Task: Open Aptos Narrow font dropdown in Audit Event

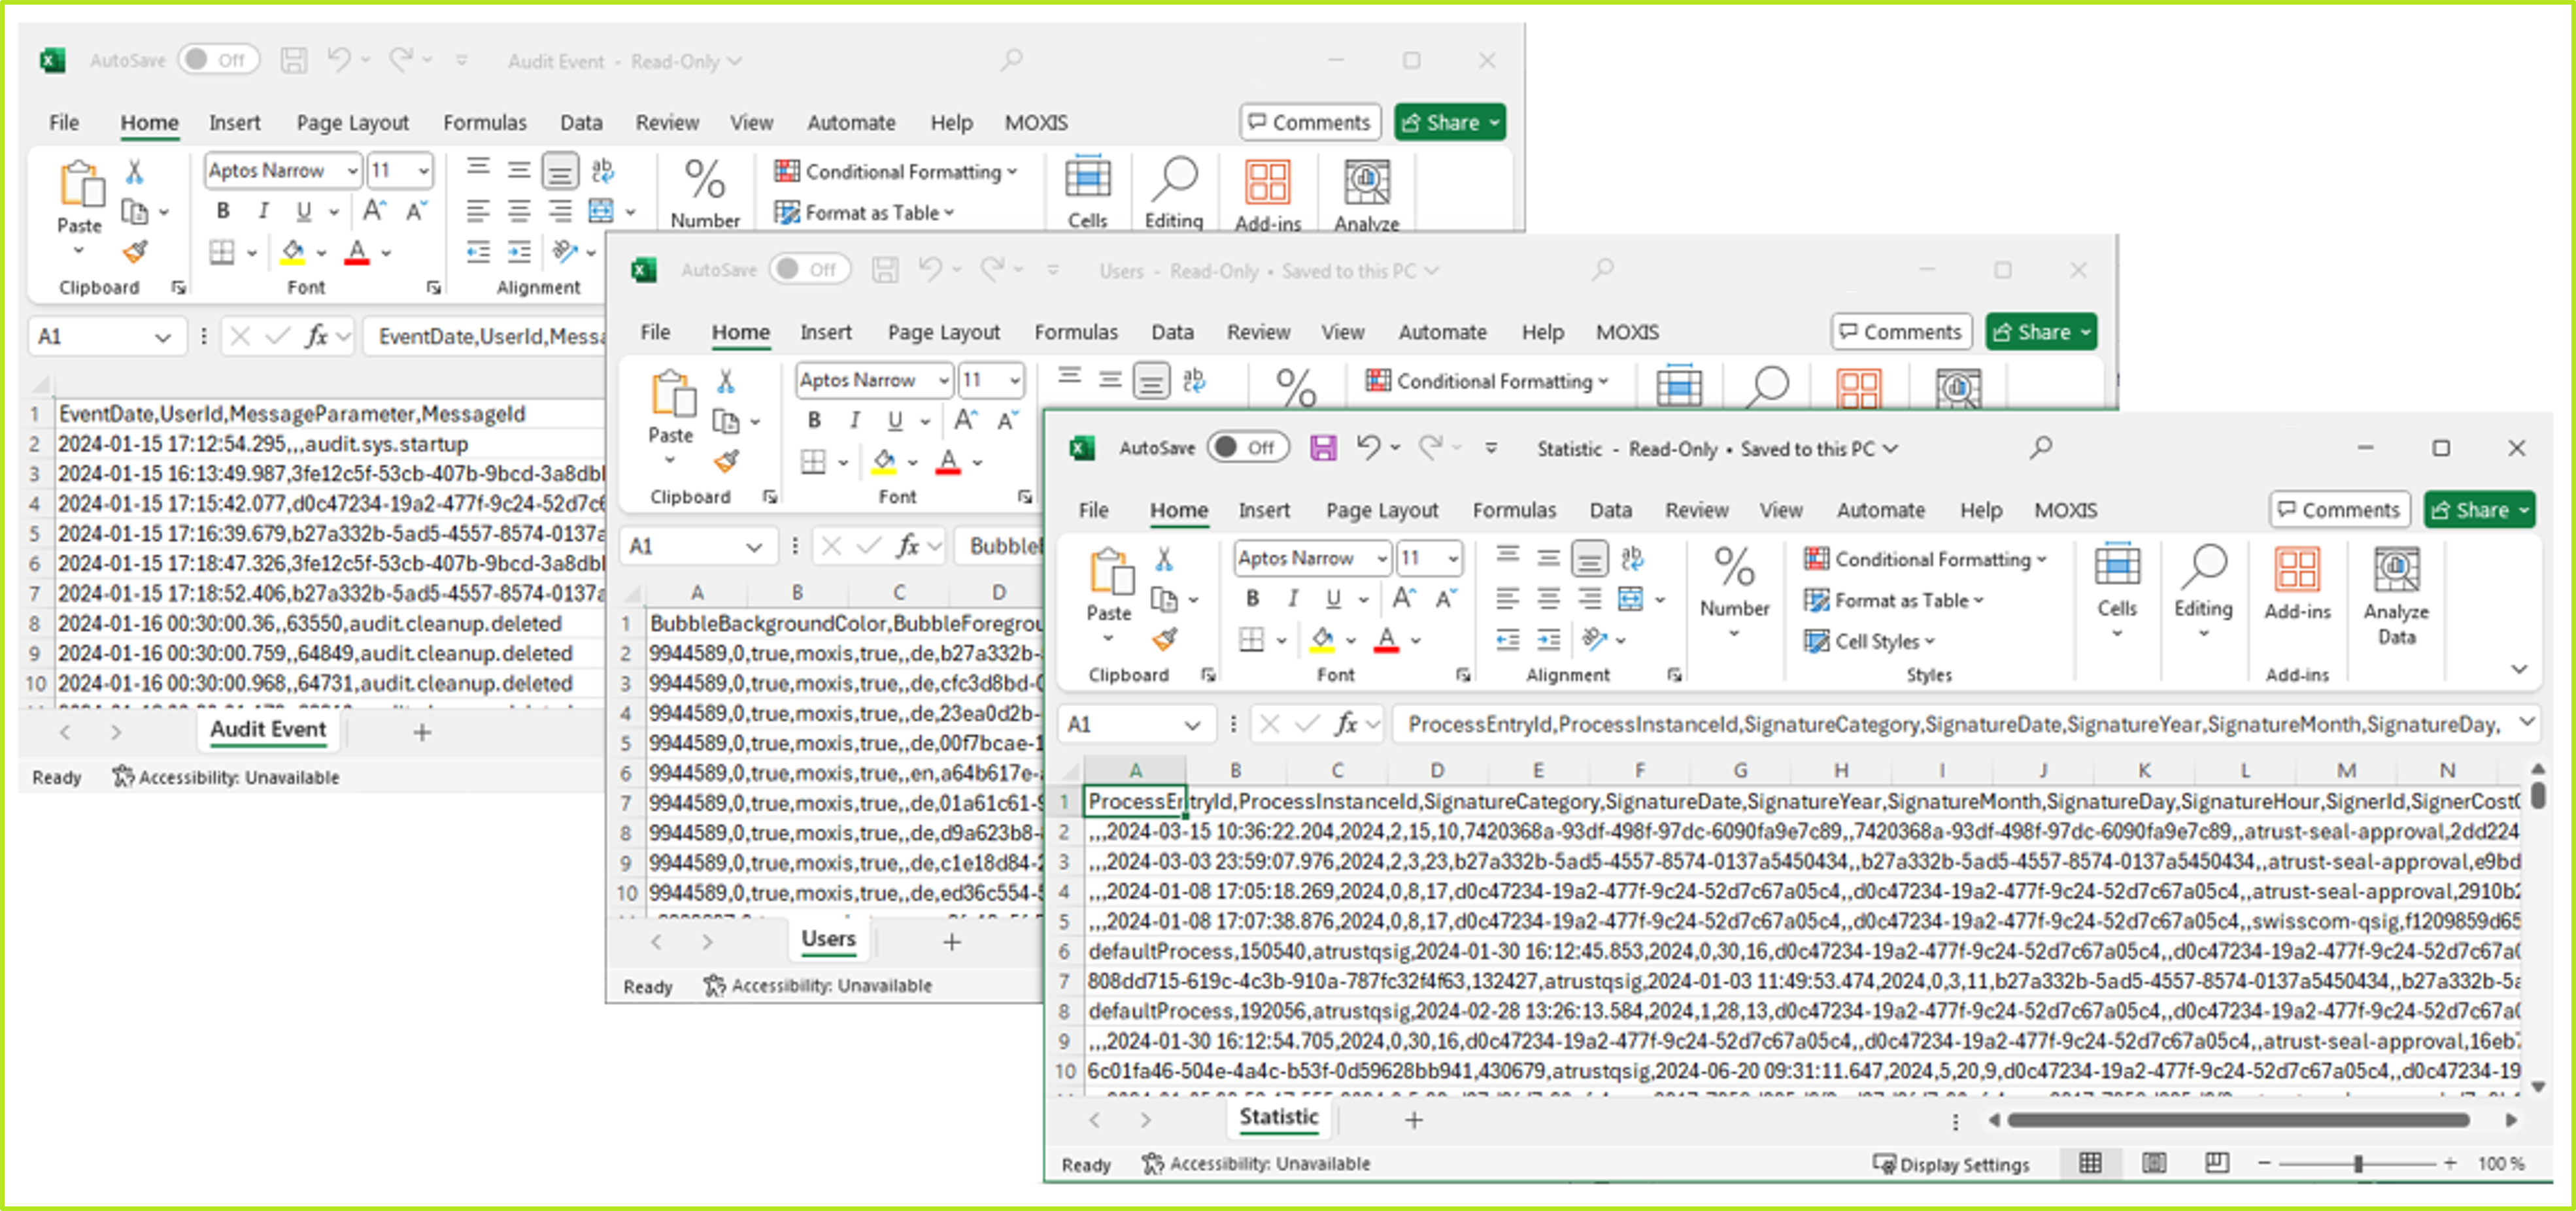Action: tap(352, 171)
